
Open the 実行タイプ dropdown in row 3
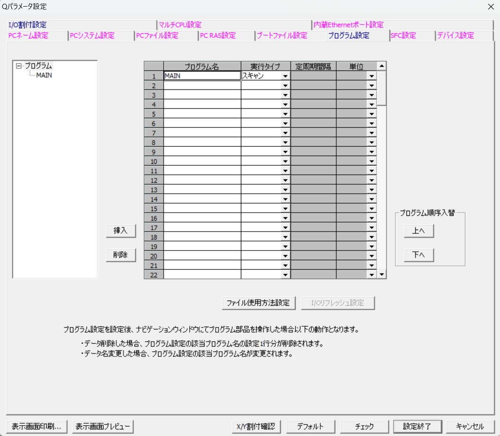pyautogui.click(x=285, y=95)
